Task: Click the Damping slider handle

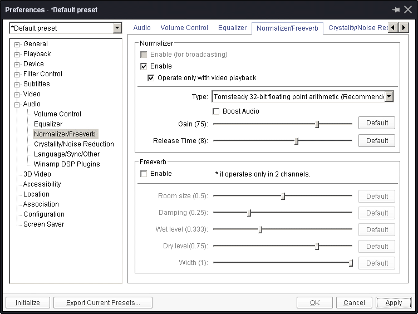Action: (249, 213)
